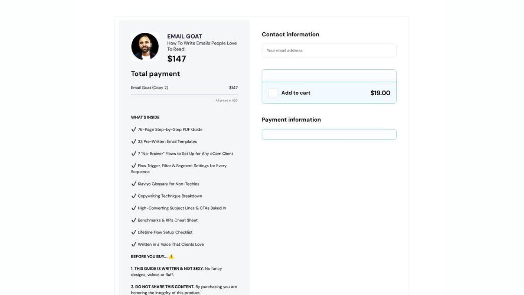Select the Payment information heading
Image resolution: width=524 pixels, height=295 pixels.
pos(291,120)
